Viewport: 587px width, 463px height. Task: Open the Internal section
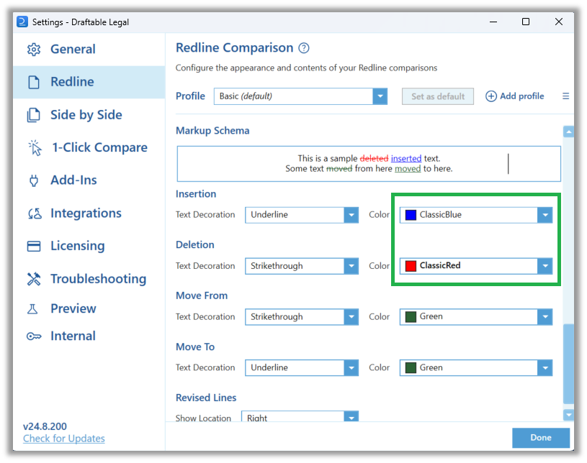(89, 336)
